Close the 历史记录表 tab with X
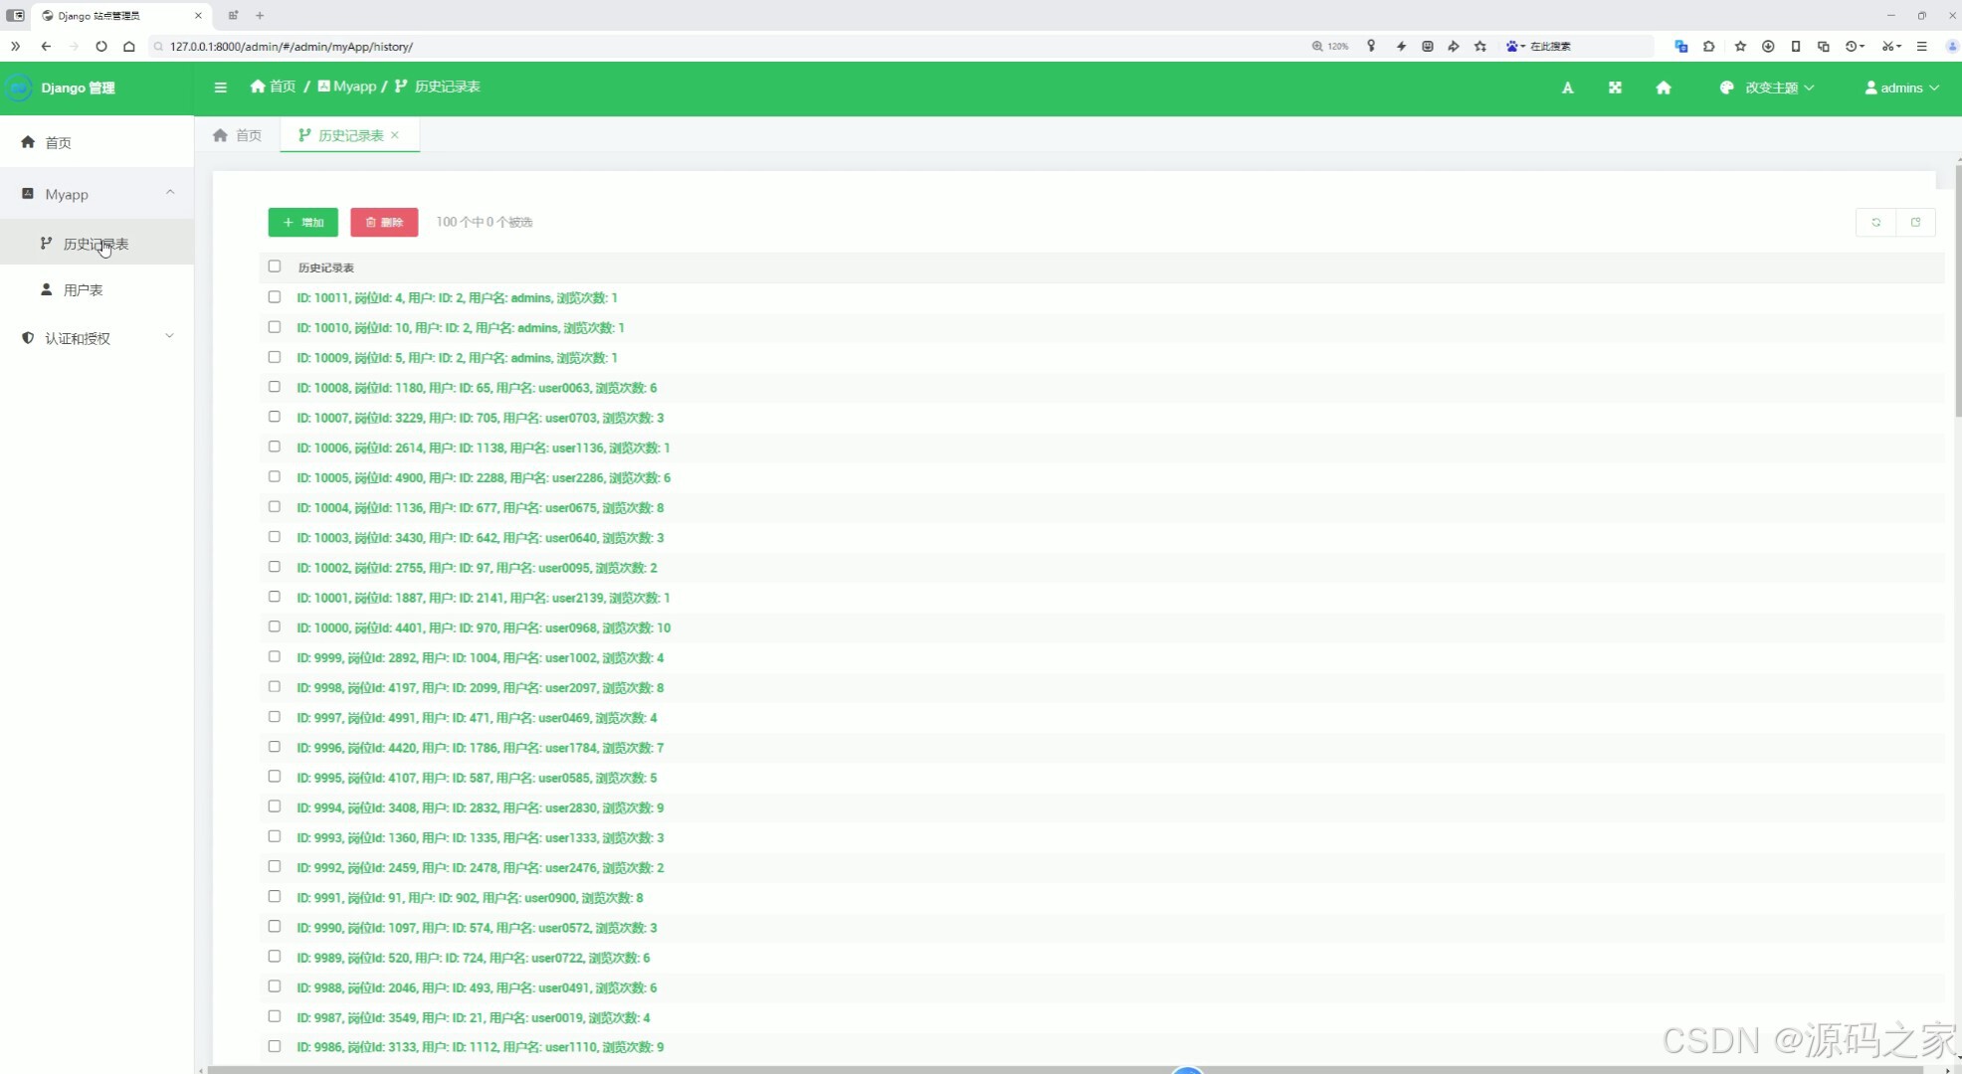The image size is (1962, 1074). click(395, 135)
